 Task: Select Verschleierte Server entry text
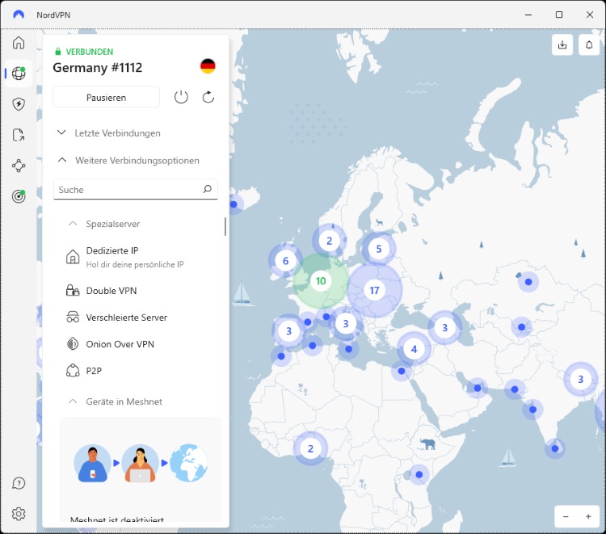click(x=126, y=317)
